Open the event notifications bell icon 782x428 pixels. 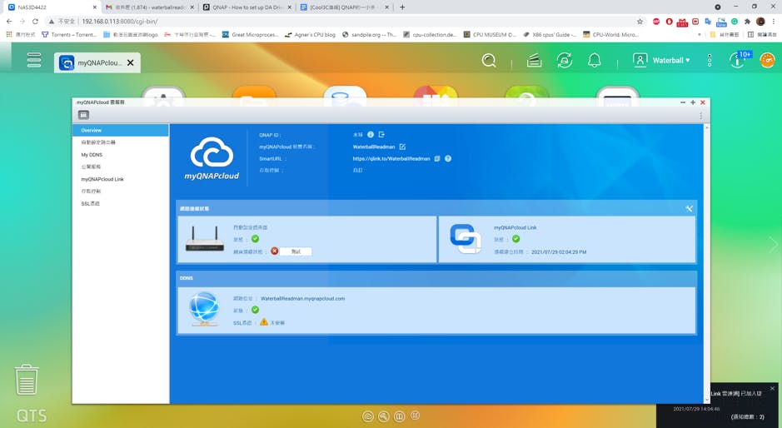click(x=595, y=60)
